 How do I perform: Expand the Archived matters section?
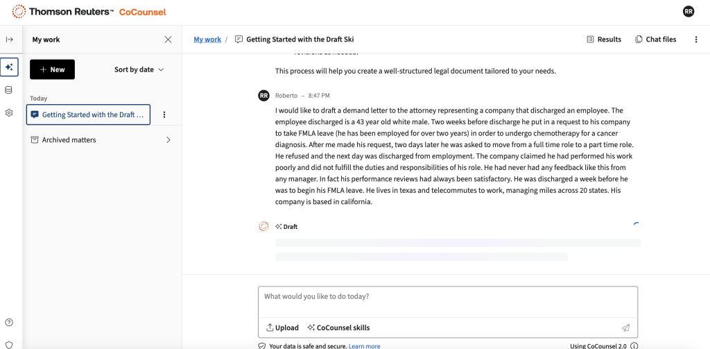tap(168, 140)
